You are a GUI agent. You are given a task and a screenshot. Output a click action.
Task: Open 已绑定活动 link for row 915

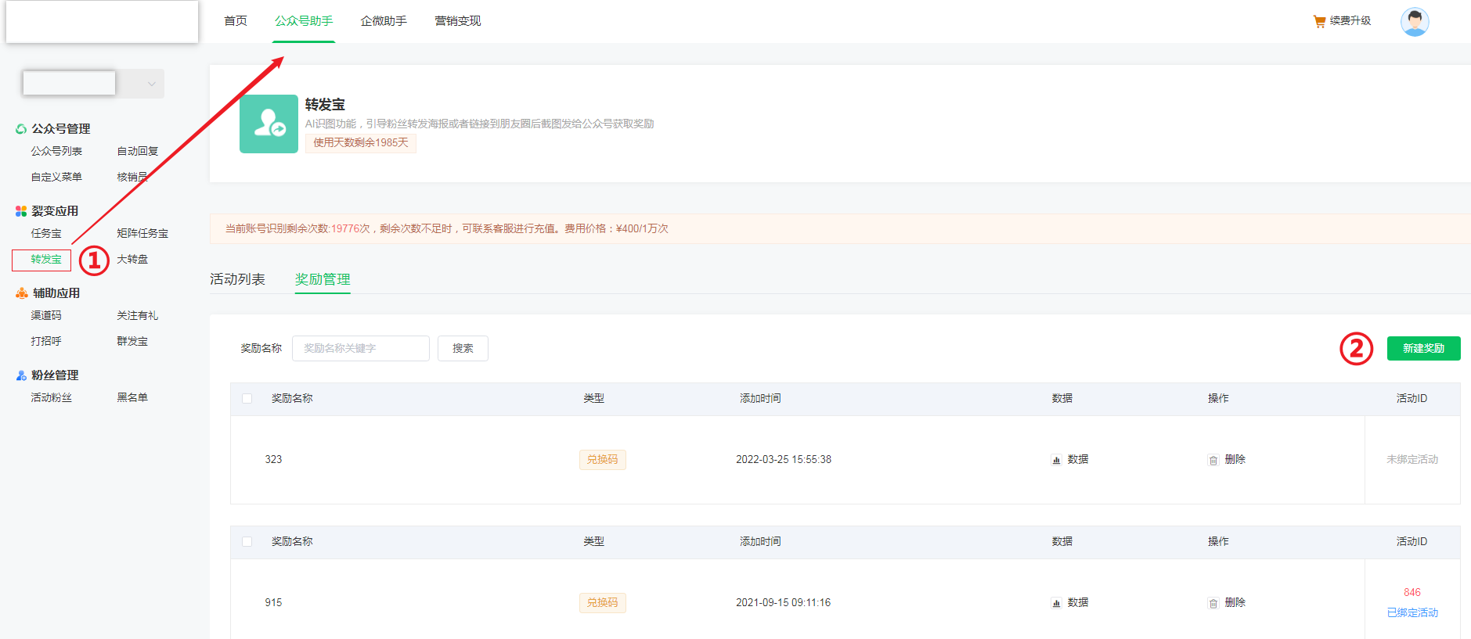(x=1412, y=613)
